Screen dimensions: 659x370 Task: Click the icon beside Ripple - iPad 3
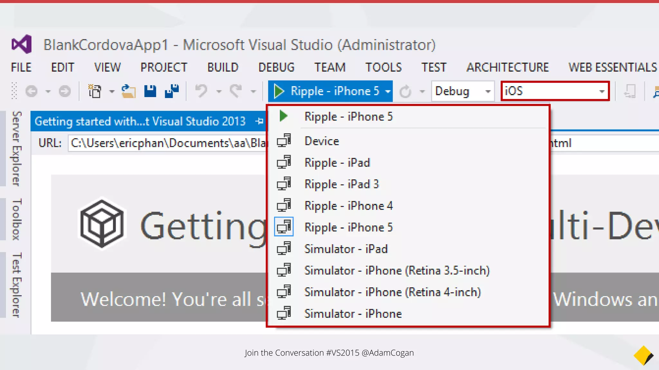(284, 184)
